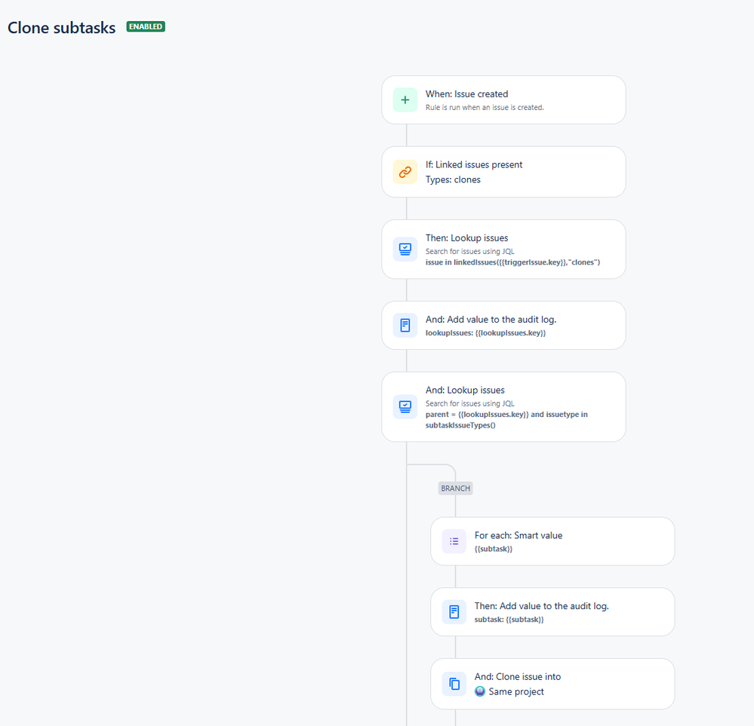
Task: Click the Same project avatar icon
Action: pyautogui.click(x=480, y=691)
